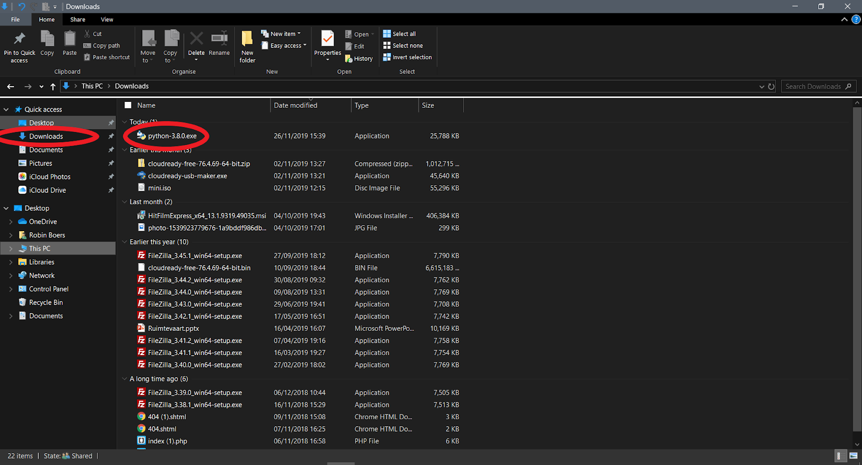
Task: Select FileZilla_3.45.1_win64-setup.exe
Action: pyautogui.click(x=195, y=255)
